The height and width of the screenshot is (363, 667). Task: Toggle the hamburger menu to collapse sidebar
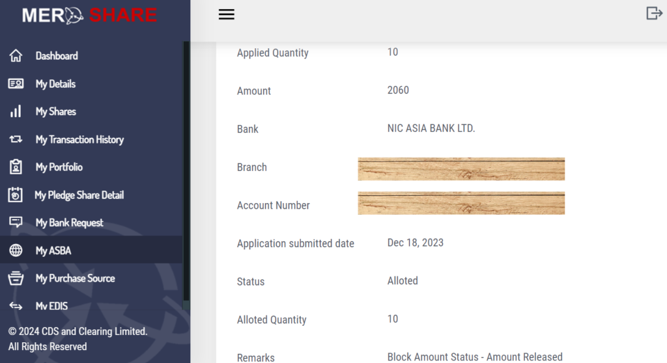tap(226, 15)
